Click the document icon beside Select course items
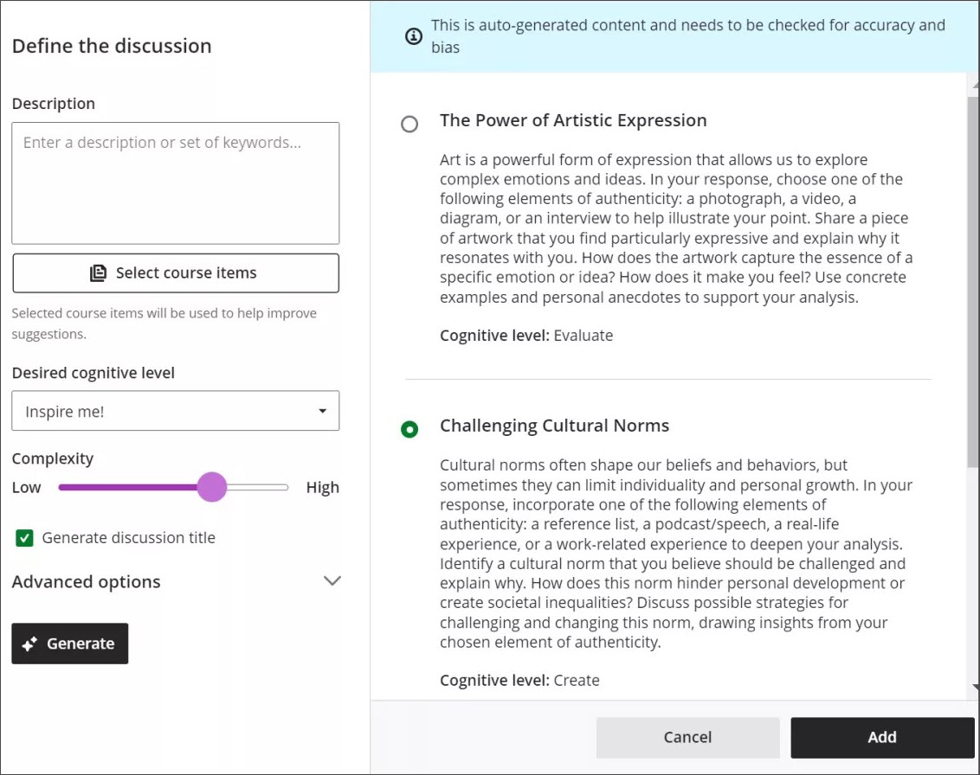The image size is (980, 775). pos(98,273)
